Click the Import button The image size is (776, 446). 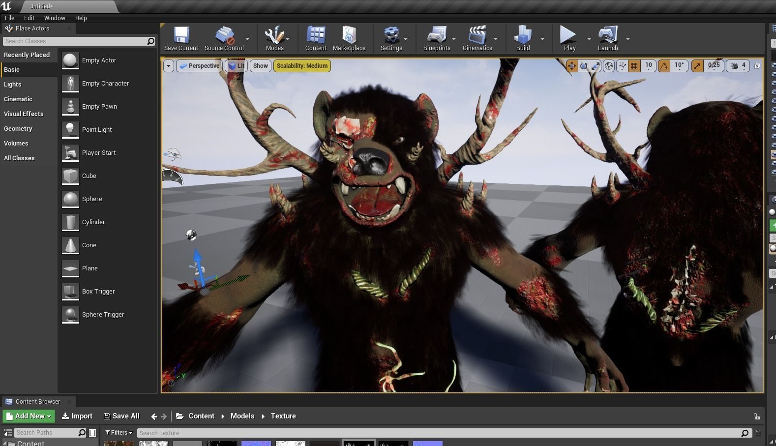point(77,416)
